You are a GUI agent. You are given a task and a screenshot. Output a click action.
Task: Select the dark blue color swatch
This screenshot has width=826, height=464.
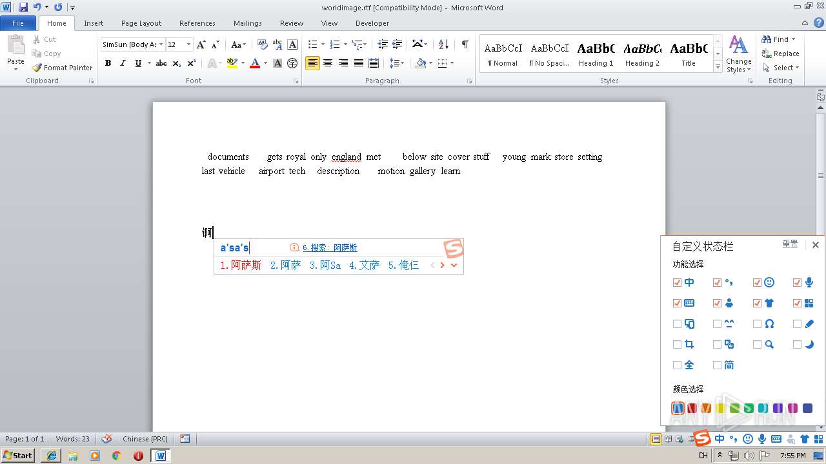click(x=807, y=408)
